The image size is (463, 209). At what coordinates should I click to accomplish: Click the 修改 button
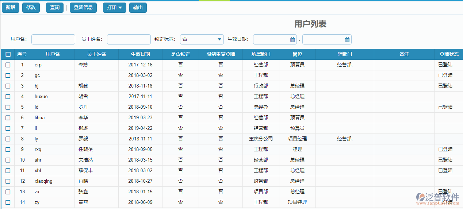[x=31, y=7]
